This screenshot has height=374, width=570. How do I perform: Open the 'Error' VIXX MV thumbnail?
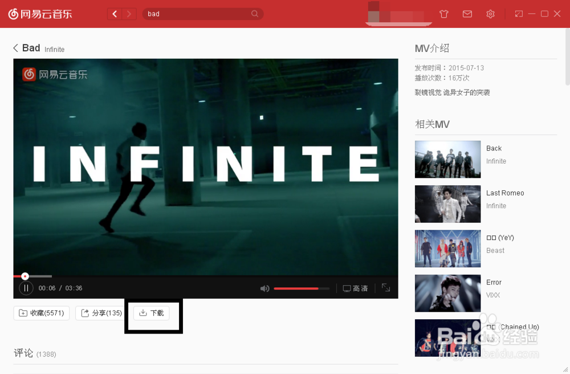point(447,293)
